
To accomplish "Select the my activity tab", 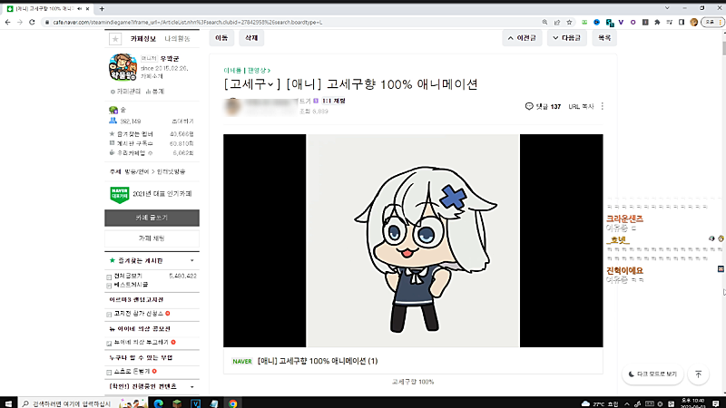I will tap(177, 39).
